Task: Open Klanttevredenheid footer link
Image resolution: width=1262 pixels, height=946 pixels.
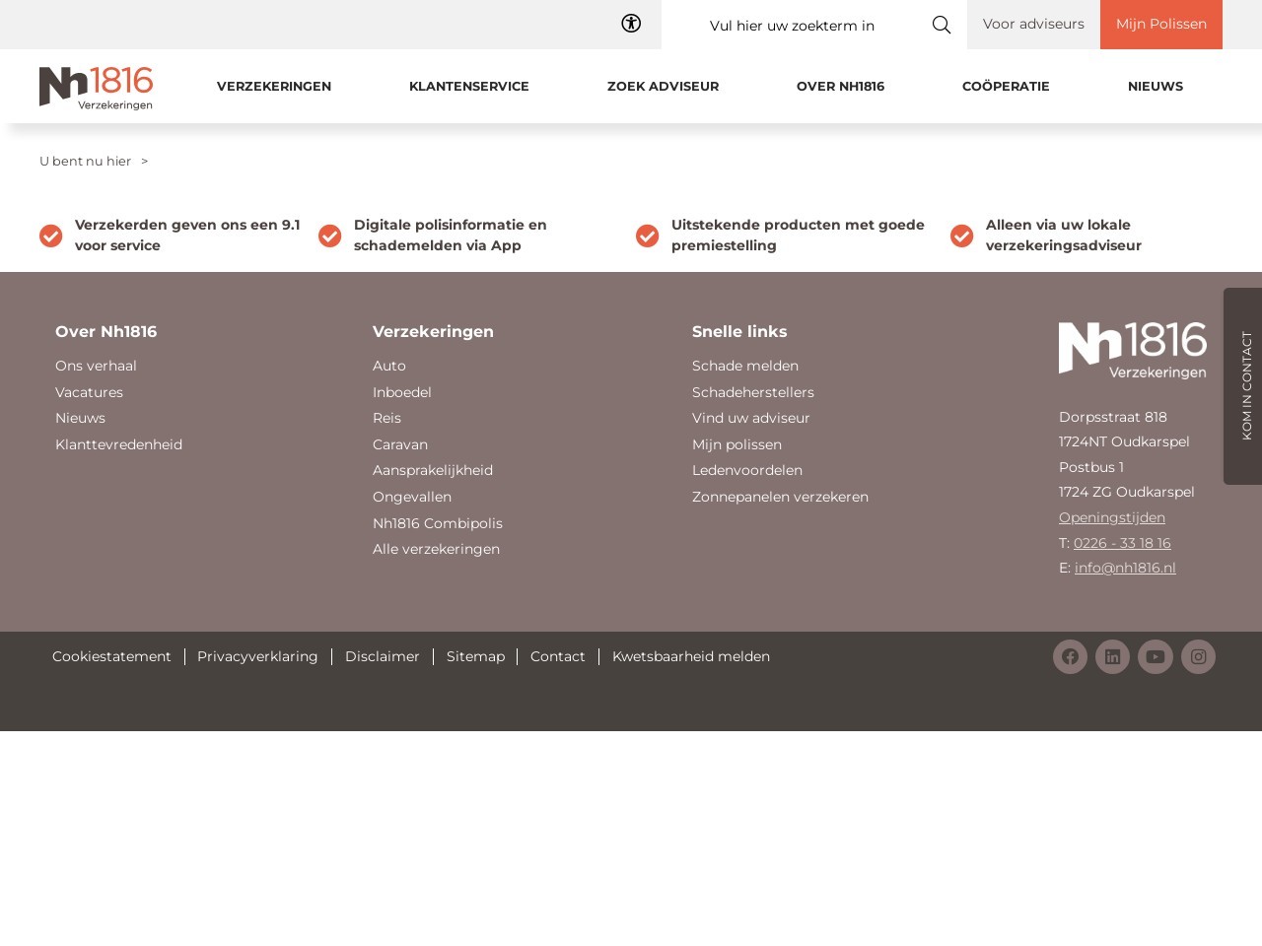Action: pyautogui.click(x=118, y=445)
